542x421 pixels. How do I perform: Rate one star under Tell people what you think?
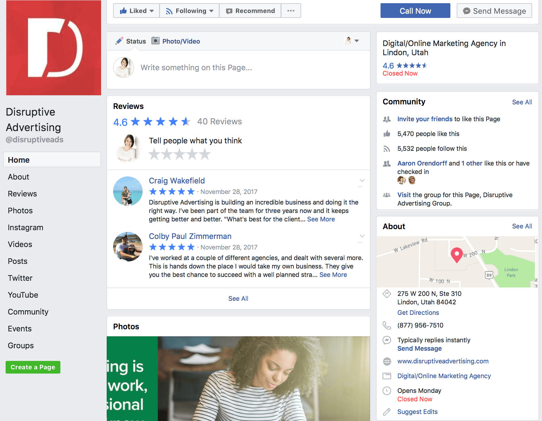(154, 154)
